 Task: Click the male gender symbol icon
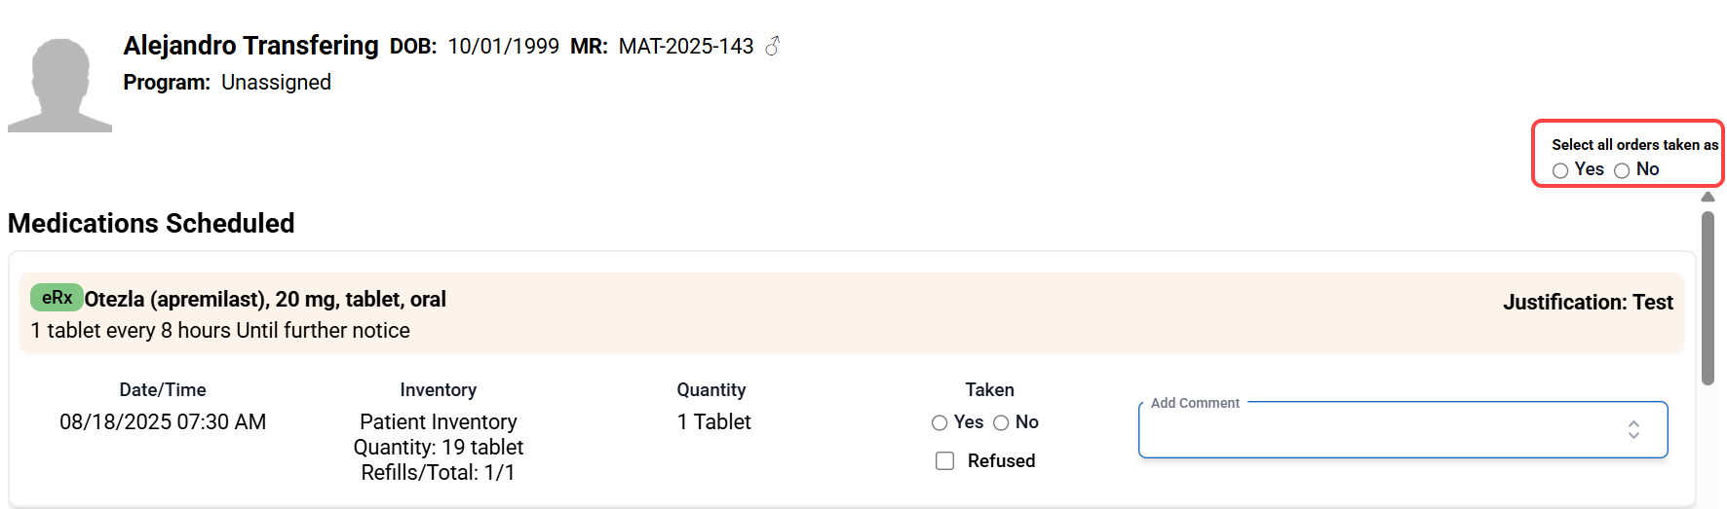click(x=772, y=46)
